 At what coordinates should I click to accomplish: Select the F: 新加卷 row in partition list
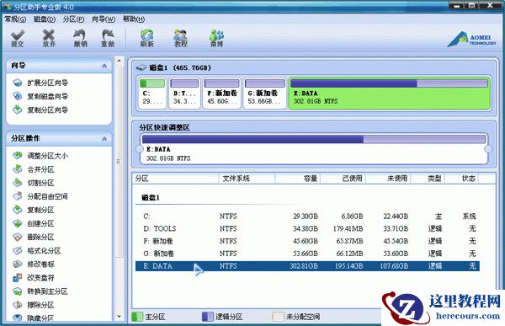point(307,241)
